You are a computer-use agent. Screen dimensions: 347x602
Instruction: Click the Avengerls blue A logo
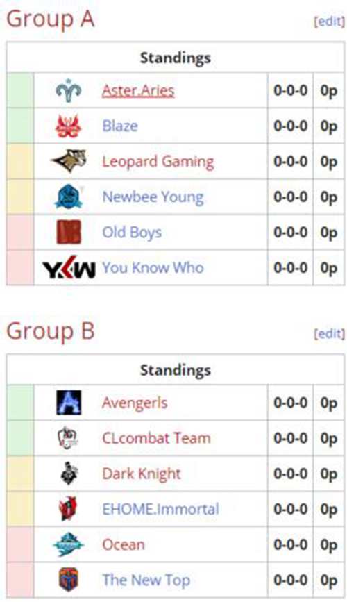click(x=68, y=403)
